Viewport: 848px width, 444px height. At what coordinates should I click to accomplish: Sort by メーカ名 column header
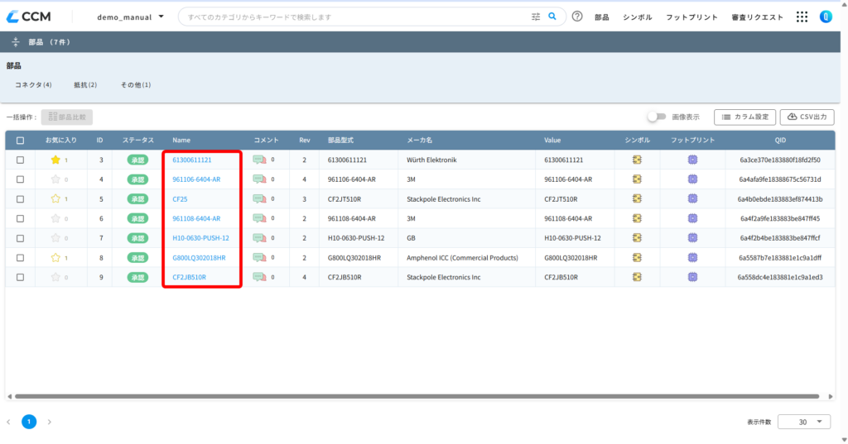pos(420,141)
